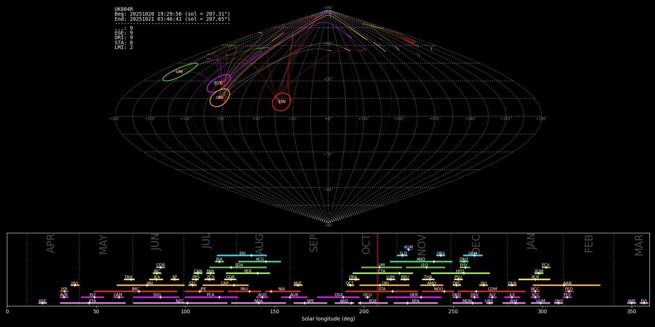
Task: Click the 'STA: 8' count in the legend
Action: point(124,43)
